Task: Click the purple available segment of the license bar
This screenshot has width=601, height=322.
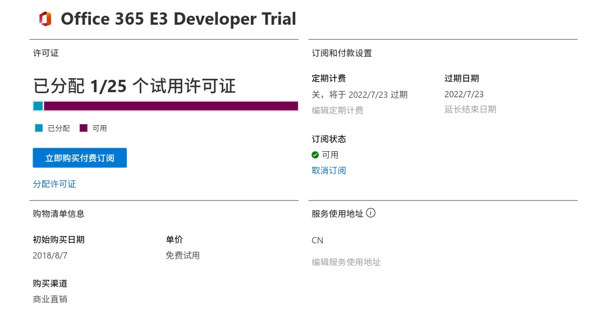Action: point(171,106)
